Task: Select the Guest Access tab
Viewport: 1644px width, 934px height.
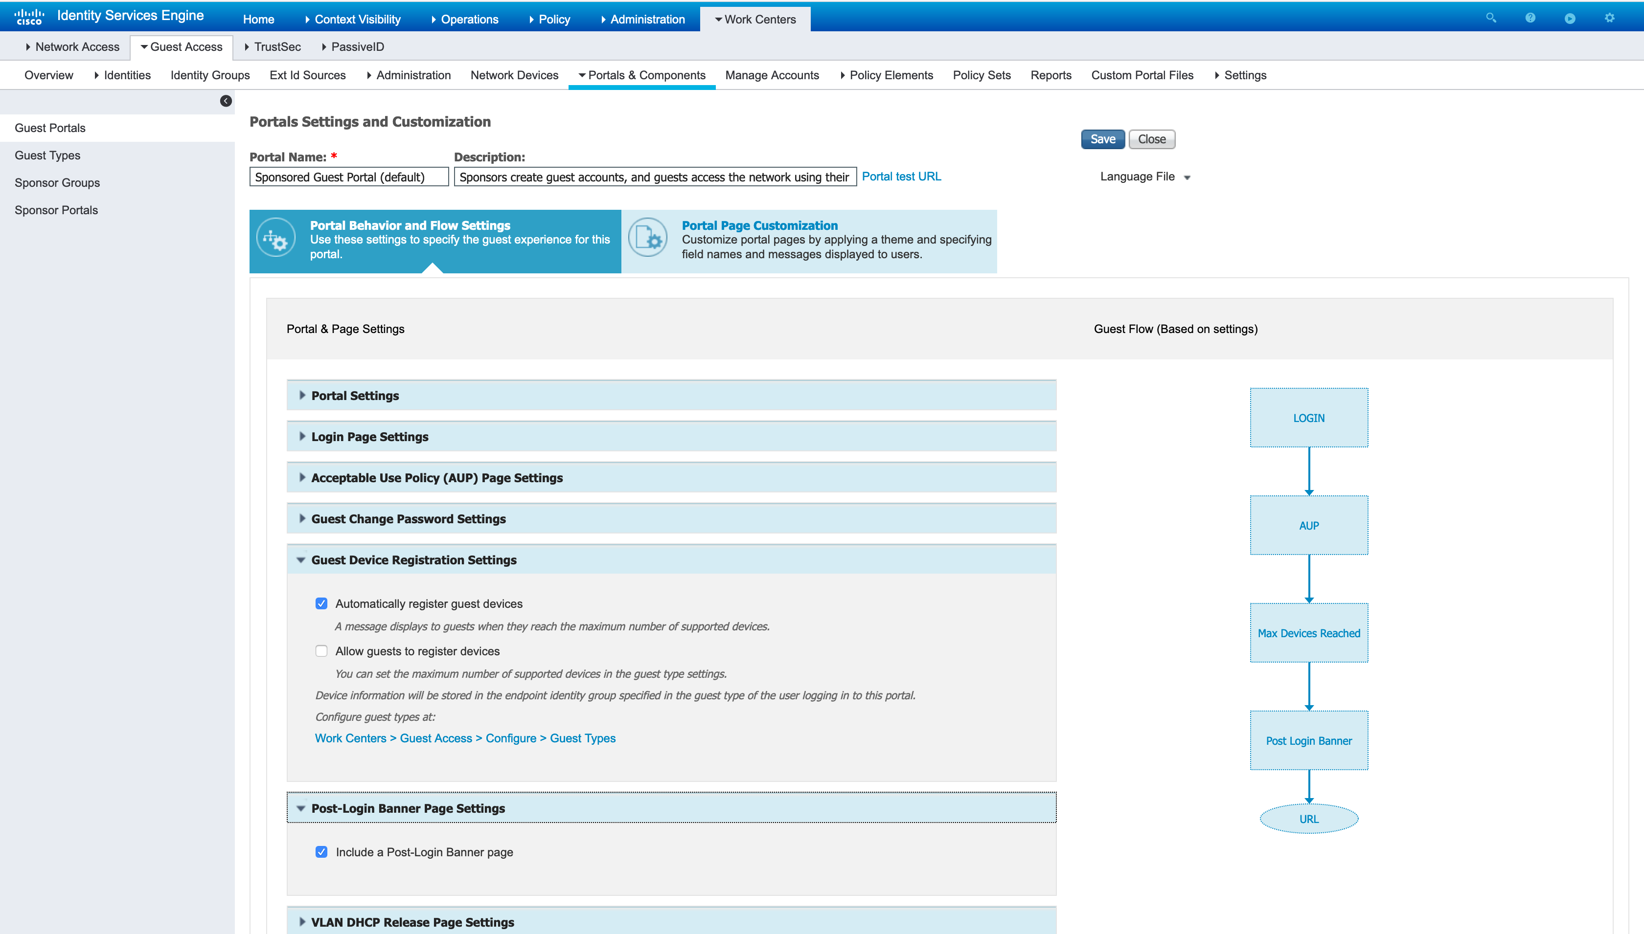Action: [182, 47]
